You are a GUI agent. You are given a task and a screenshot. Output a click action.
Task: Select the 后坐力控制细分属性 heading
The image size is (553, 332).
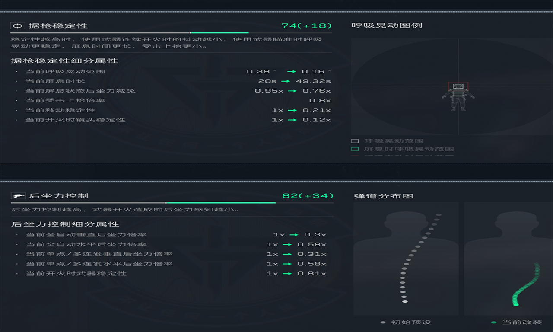[x=65, y=224]
